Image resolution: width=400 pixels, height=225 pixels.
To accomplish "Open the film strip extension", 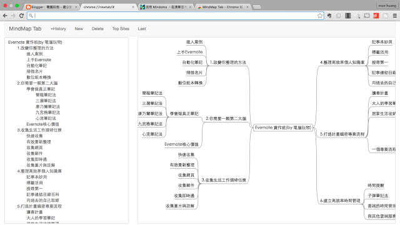I will tap(348, 16).
